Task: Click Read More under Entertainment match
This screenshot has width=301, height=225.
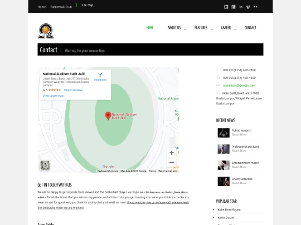Action: [239, 167]
